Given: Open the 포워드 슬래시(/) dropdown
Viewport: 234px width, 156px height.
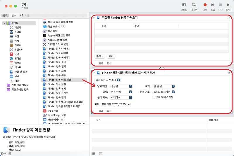Looking at the screenshot, I should [164, 92].
